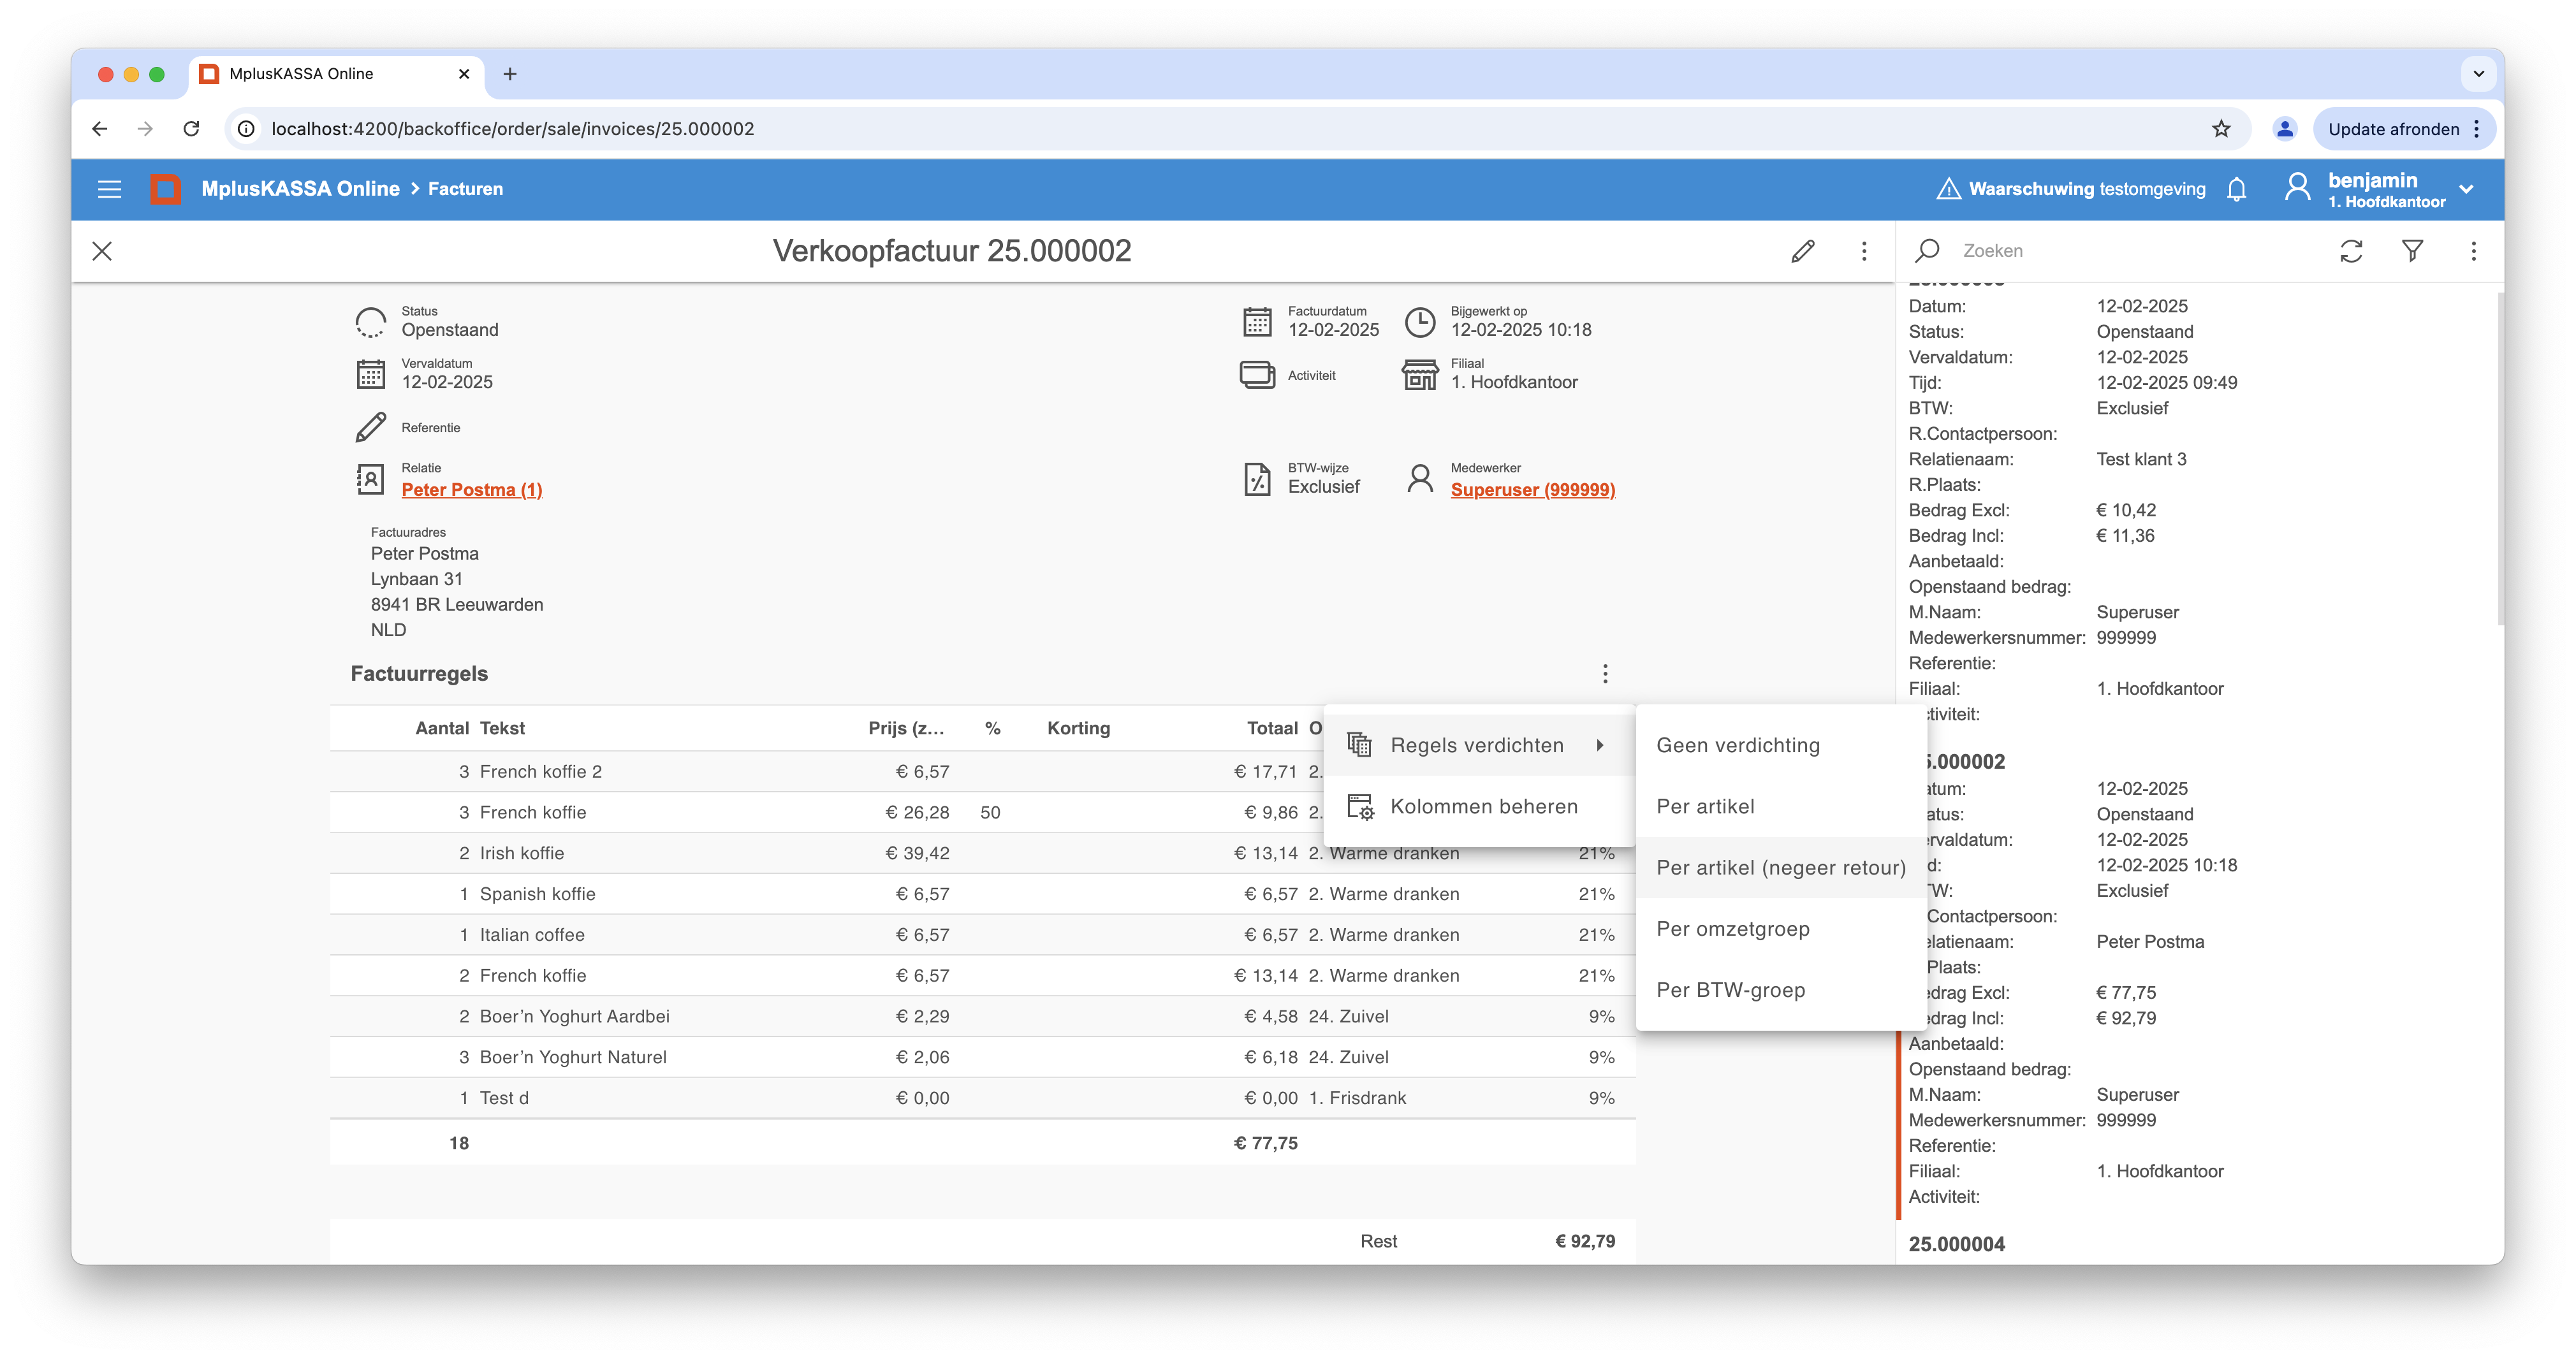Refresh the invoice list

[x=2351, y=251]
